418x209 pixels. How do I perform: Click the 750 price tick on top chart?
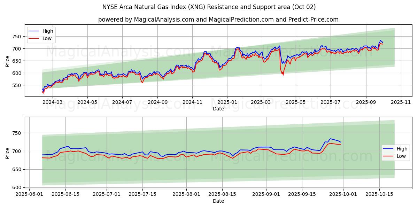16,37
